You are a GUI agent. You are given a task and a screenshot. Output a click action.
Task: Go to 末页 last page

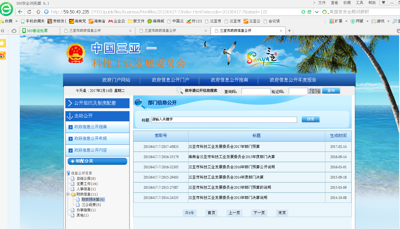282,213
